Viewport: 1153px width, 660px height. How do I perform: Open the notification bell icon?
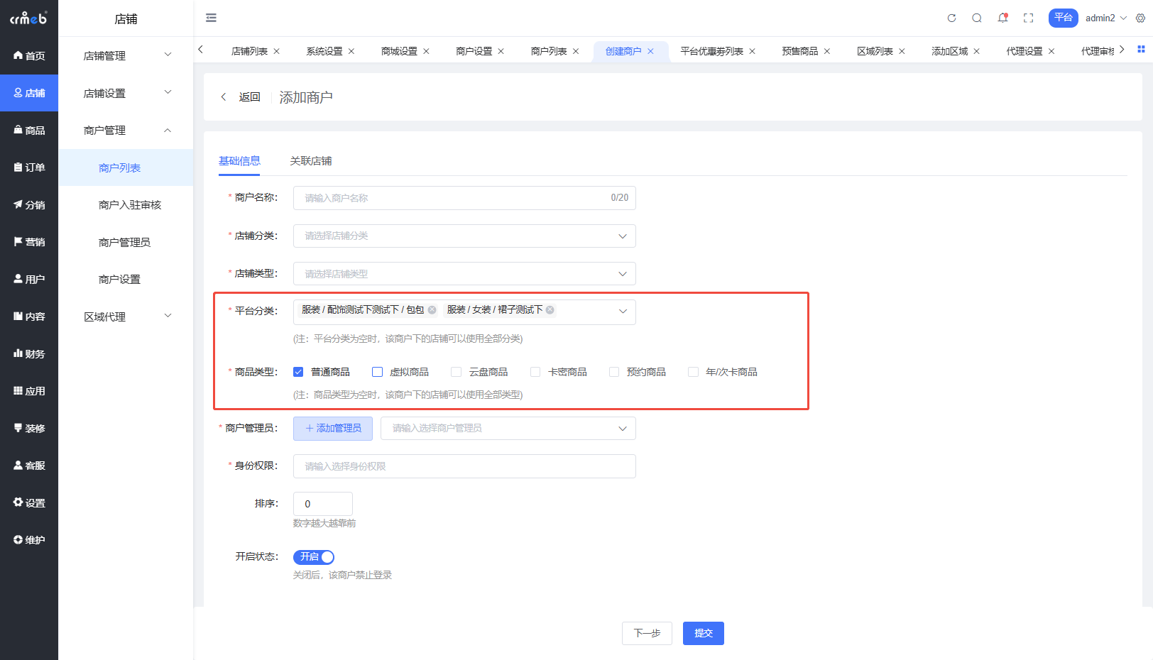[x=1002, y=18]
